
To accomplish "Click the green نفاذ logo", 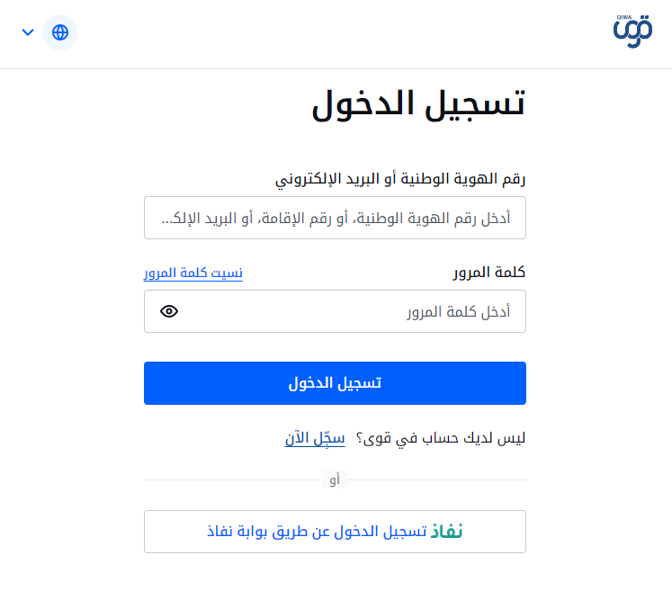I will [x=445, y=532].
